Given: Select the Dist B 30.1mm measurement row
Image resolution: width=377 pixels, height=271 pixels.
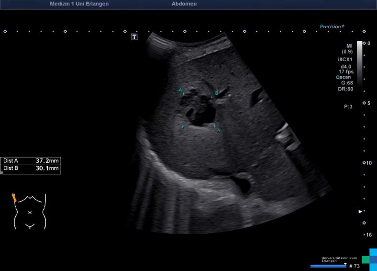Looking at the screenshot, I should [x=31, y=169].
